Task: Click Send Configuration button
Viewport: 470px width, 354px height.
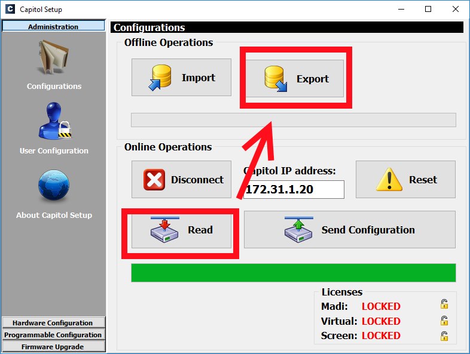Action: pos(349,229)
